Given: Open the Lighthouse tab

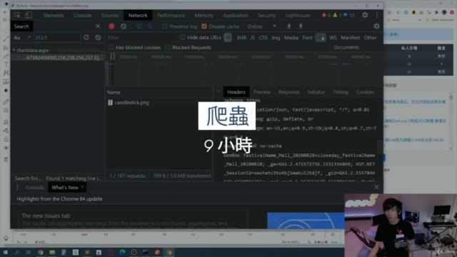Looking at the screenshot, I should tap(298, 15).
